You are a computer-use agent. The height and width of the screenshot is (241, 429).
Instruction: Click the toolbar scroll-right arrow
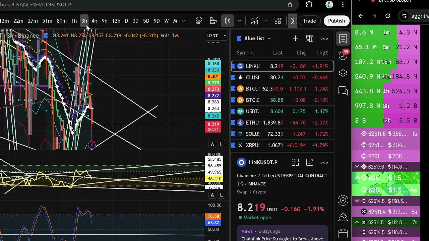293,21
